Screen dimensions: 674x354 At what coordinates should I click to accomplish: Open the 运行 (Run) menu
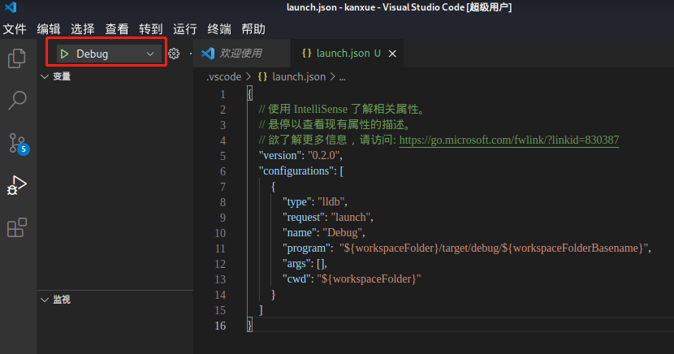185,29
